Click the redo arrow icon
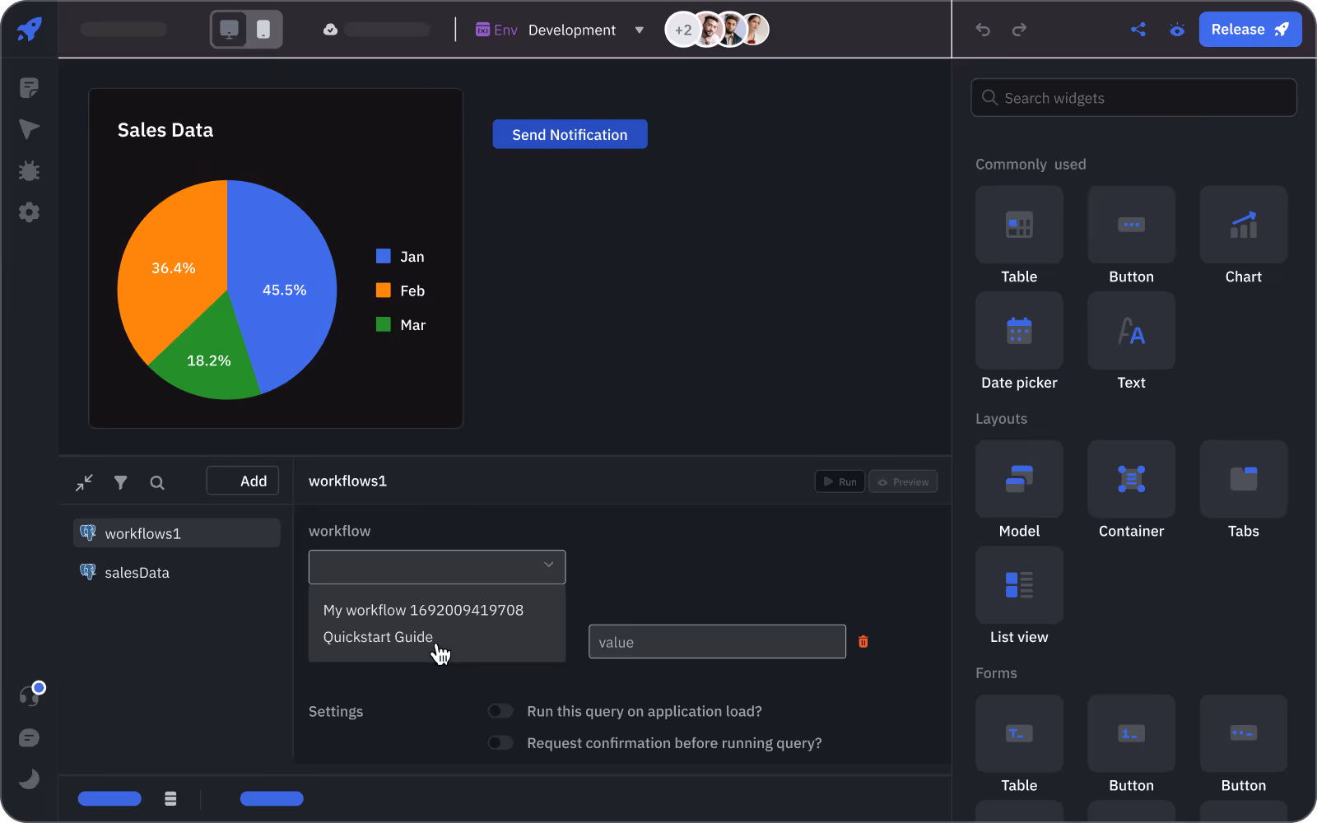The image size is (1317, 823). 1019,30
